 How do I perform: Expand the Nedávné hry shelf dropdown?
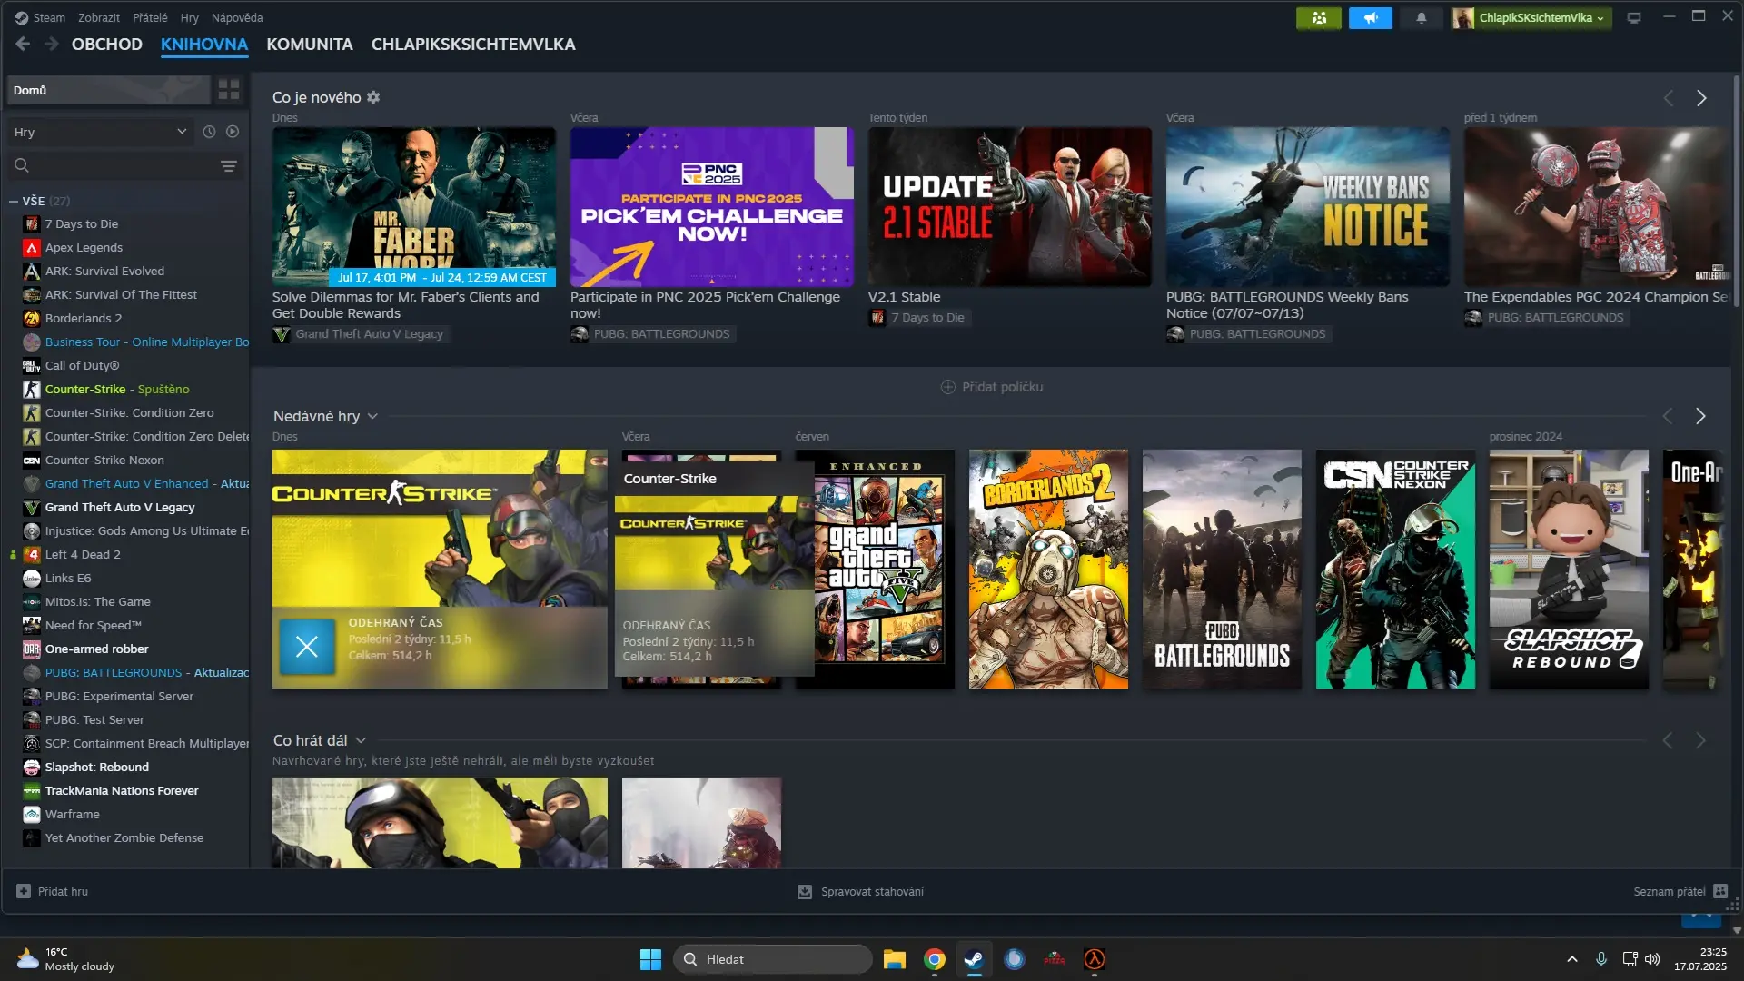[372, 417]
